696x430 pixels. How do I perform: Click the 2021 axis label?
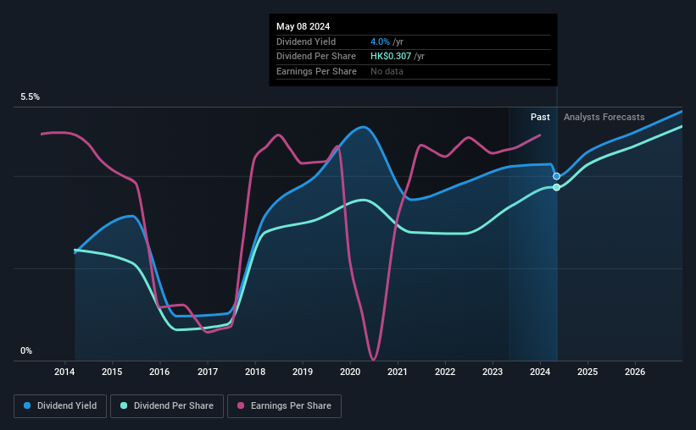(x=398, y=372)
